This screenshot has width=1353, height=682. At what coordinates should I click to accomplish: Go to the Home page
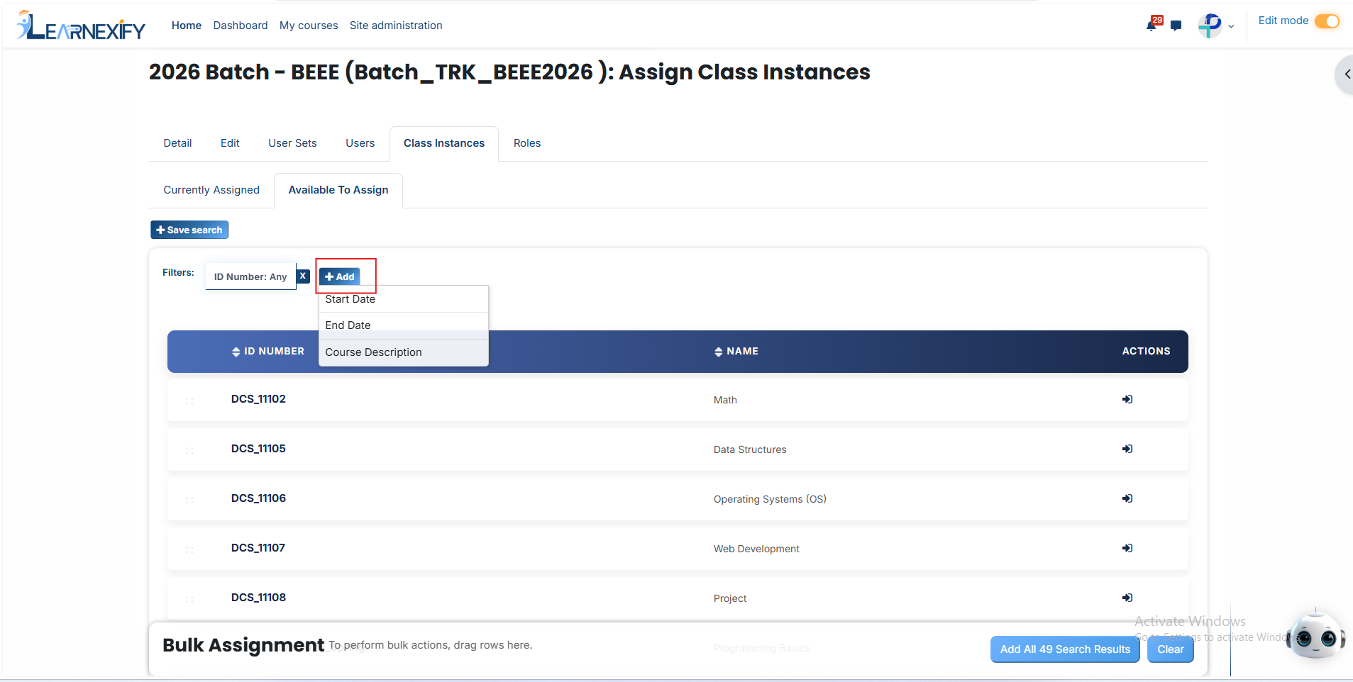[x=187, y=26]
